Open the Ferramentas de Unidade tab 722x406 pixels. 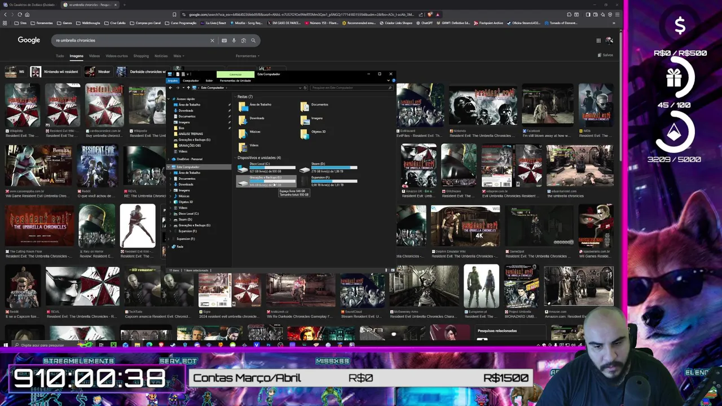click(235, 81)
